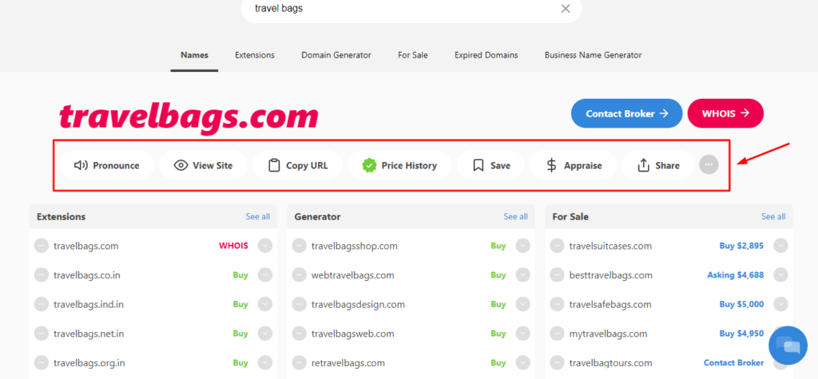Click the ellipsis icon beside webtravelbags.com
Screen dimensions: 818x379
click(299, 274)
